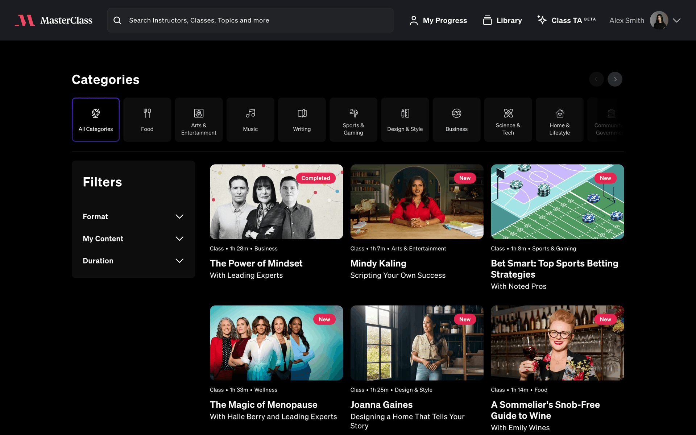The image size is (696, 435).
Task: Click The Magic of Menopause title
Action: click(264, 405)
